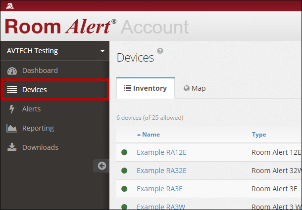The image size is (302, 210).
Task: Click the Alerts lightning bolt icon
Action: tap(12, 109)
